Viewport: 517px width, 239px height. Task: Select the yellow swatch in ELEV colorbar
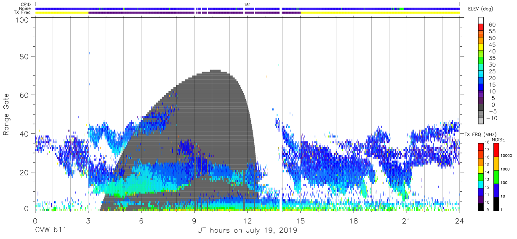481,46
